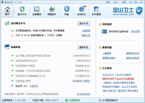Click the 检测是否允许查看隐藏文件(夹) text
The image size is (145, 103).
pos(31,76)
